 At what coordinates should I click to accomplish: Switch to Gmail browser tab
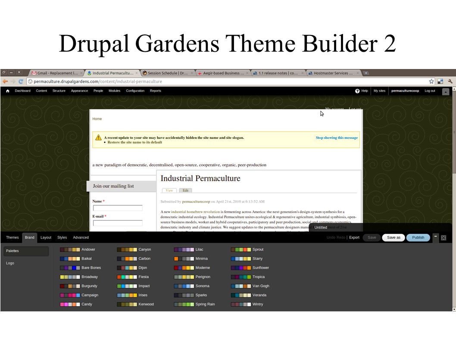click(x=56, y=73)
